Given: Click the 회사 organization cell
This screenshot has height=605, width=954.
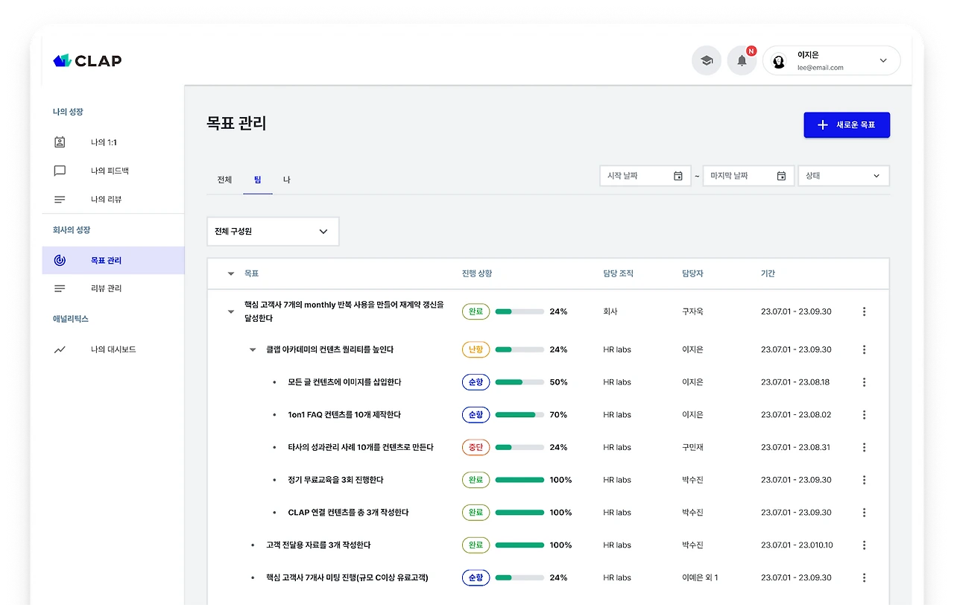Looking at the screenshot, I should pos(610,311).
